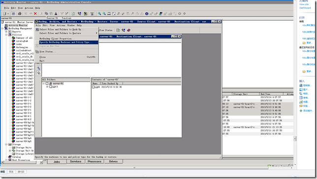The height and width of the screenshot is (179, 317).
Task: Click the Copy icon in the main toolbar
Action: click(x=46, y=14)
